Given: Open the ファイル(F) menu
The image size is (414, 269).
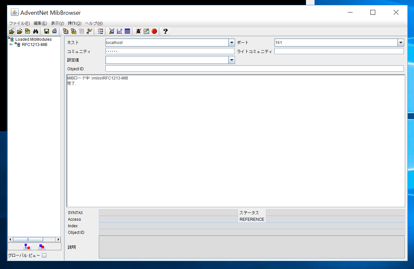Looking at the screenshot, I should click(19, 23).
